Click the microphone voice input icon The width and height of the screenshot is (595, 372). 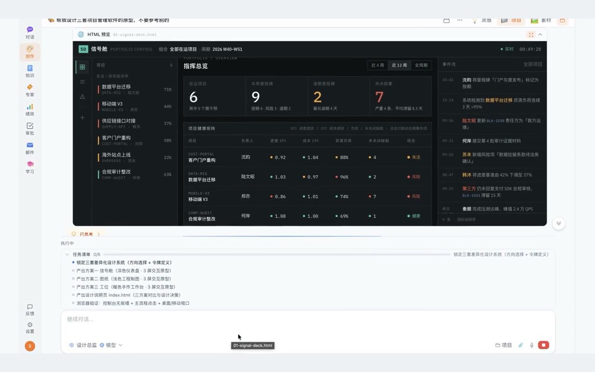click(532, 345)
